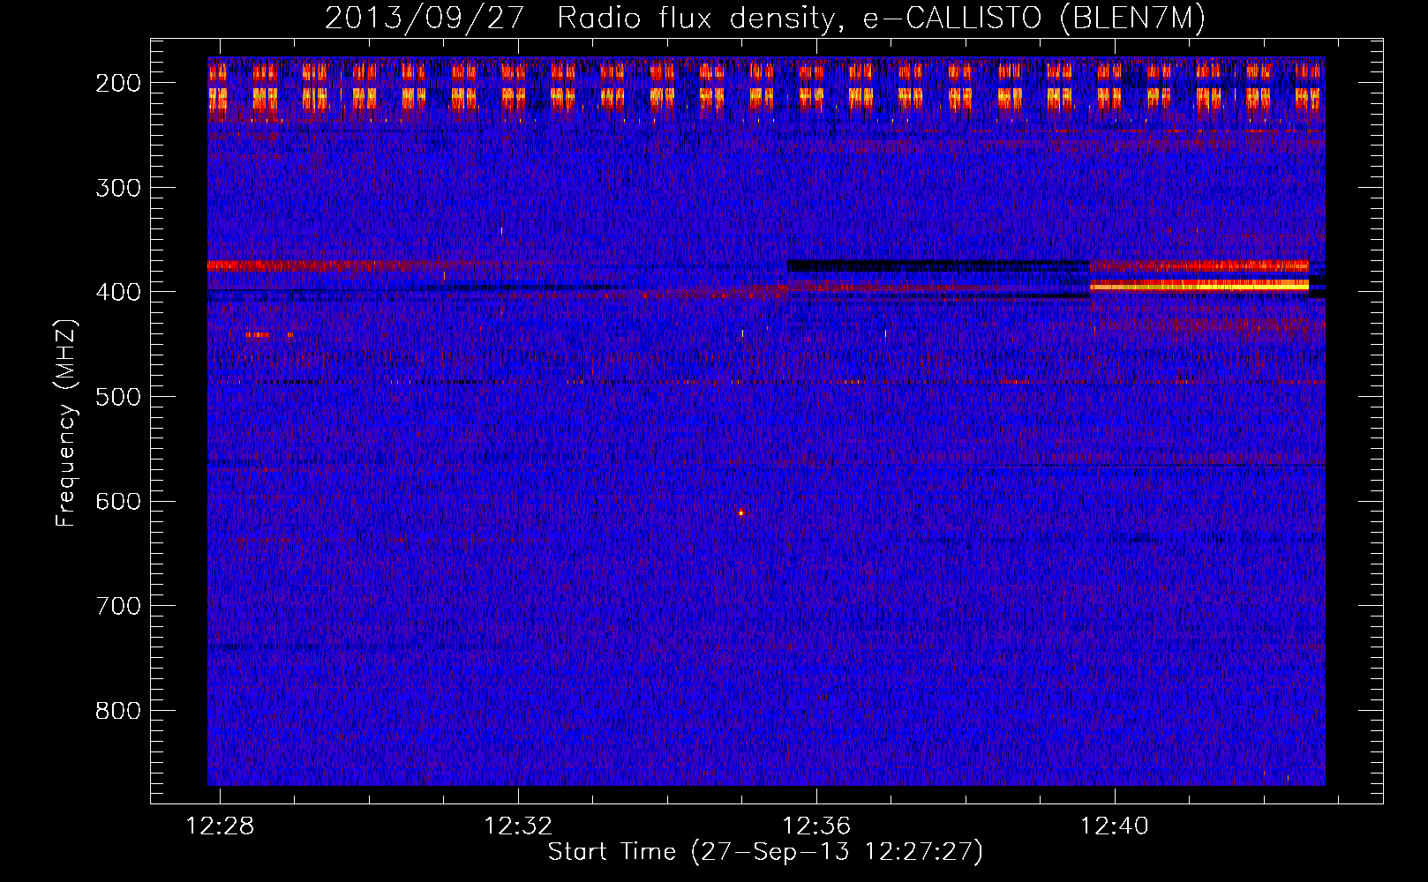The image size is (1428, 882).
Task: Click the short red streak near 440 MHz
Action: tap(258, 334)
